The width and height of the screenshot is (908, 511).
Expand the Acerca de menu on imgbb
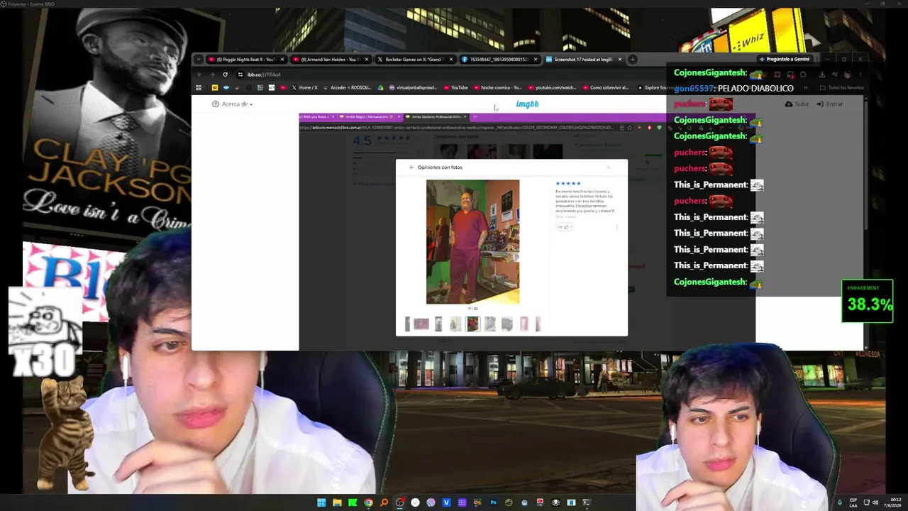(233, 104)
